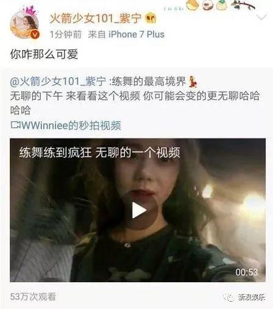Tap the 53万次观看 view count
273x309 pixels.
[x=33, y=297]
